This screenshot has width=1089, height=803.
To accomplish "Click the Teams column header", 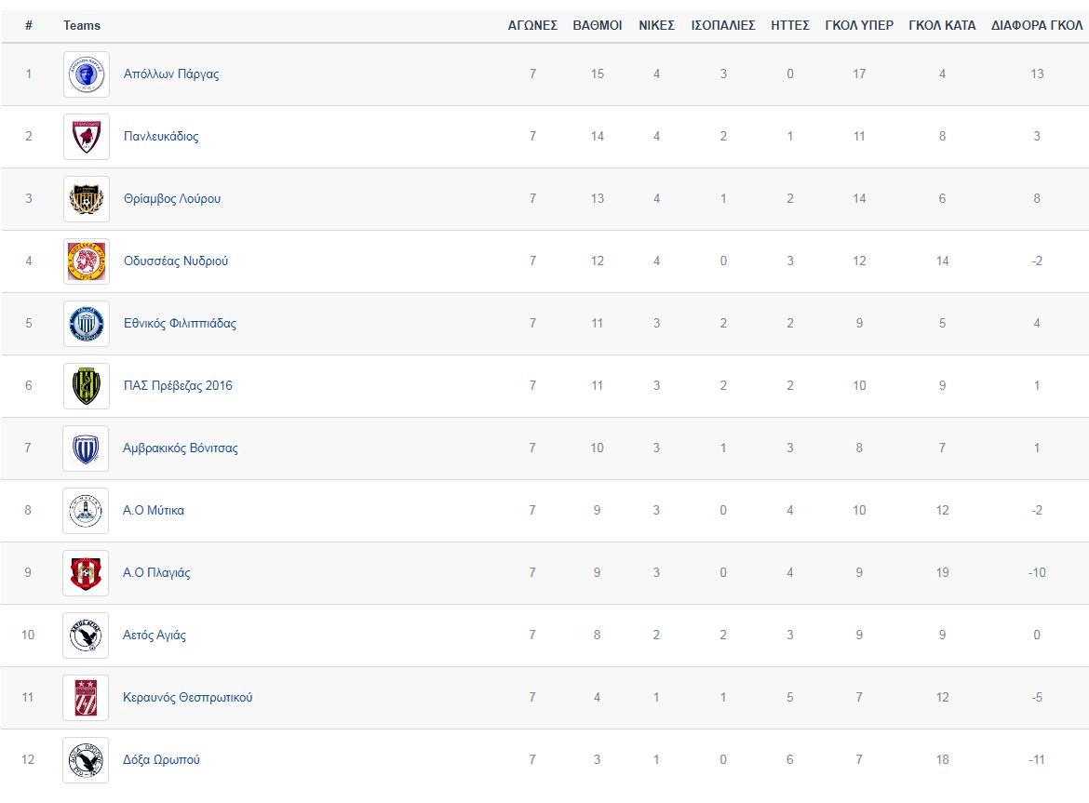I will pos(82,26).
